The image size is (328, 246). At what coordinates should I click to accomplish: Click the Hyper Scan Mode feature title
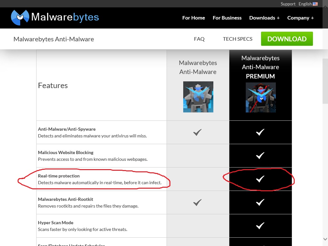click(x=56, y=223)
